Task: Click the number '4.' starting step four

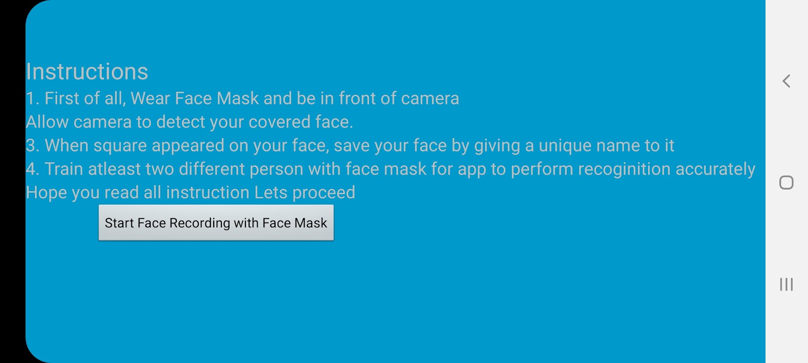Action: click(33, 169)
